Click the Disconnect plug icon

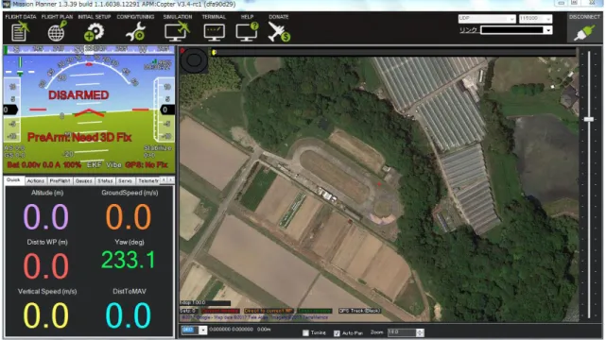click(584, 33)
